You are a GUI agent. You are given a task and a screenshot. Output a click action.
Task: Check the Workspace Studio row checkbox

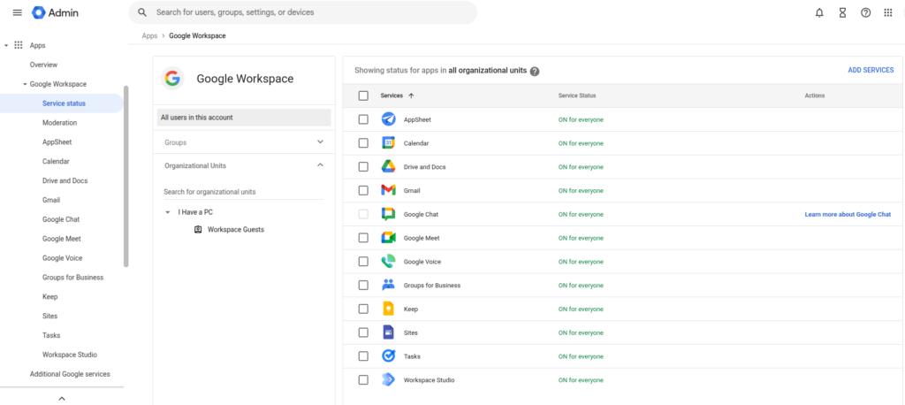(x=363, y=380)
